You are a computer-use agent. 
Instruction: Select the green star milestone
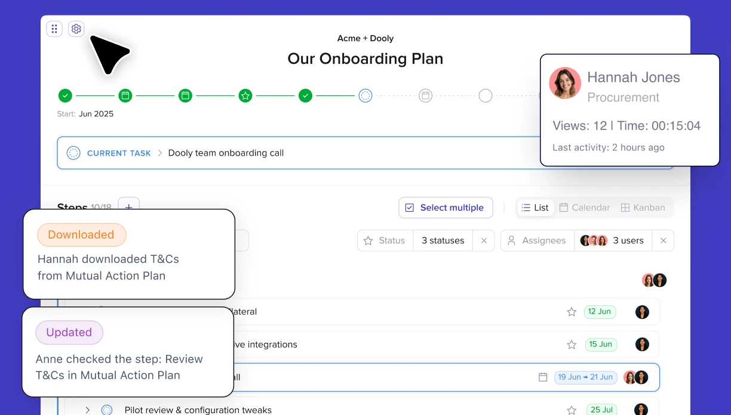point(245,95)
